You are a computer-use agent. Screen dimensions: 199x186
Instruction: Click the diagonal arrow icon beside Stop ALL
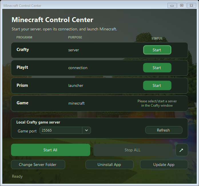point(182,150)
